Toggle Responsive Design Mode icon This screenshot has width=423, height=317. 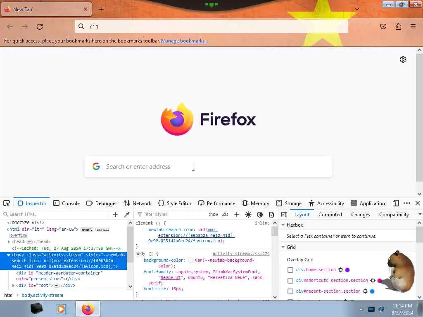396,203
